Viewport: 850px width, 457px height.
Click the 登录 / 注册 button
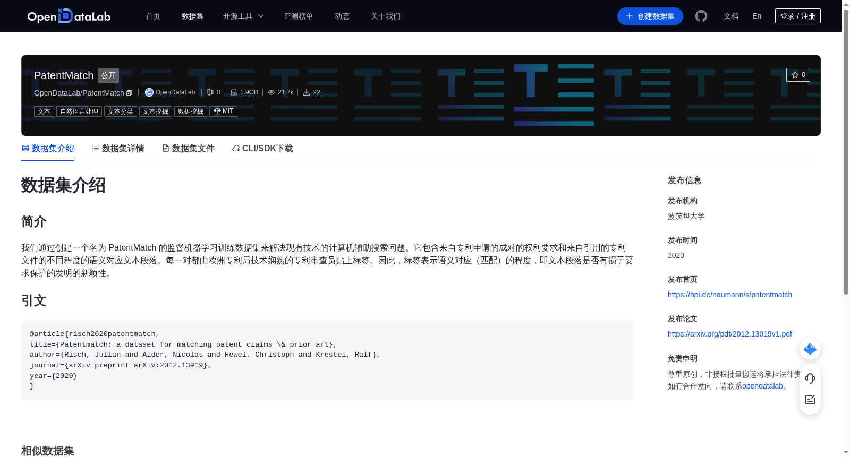click(x=798, y=16)
